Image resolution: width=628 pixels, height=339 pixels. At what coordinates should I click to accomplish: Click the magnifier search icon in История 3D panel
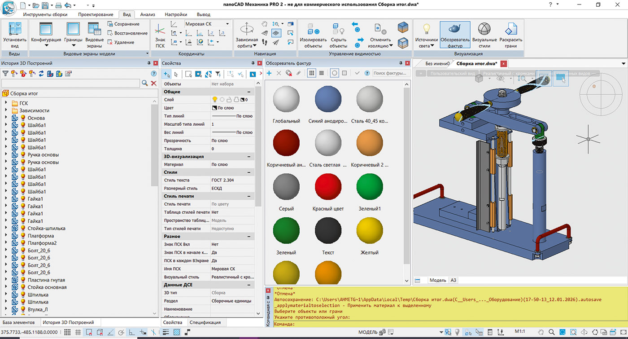pyautogui.click(x=145, y=83)
